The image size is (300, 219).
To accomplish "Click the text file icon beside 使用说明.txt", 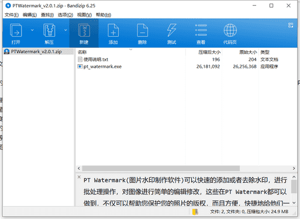I will point(80,59).
